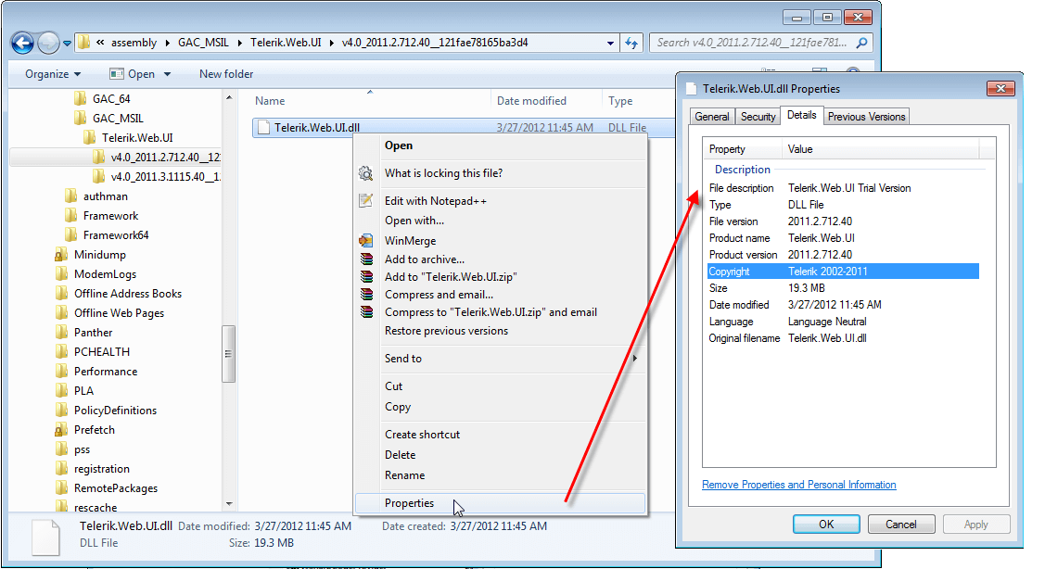The width and height of the screenshot is (1045, 569).
Task: Open the dropdown arrow next to the Open button
Action: (x=169, y=73)
